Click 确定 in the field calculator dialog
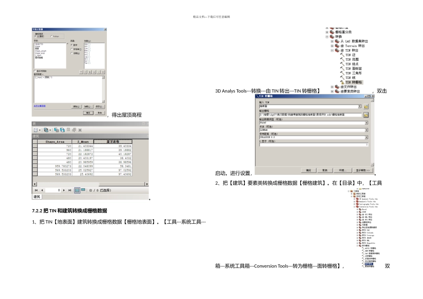 [x=88, y=113]
